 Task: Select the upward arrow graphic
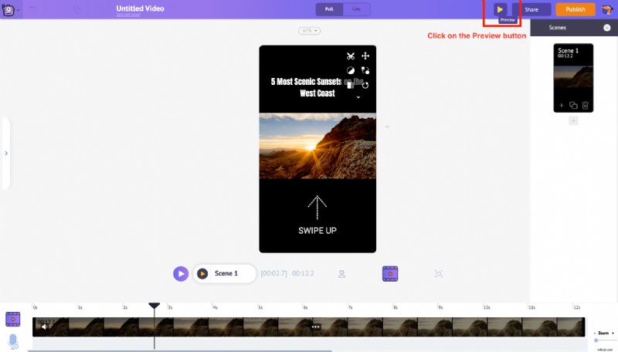pos(317,208)
